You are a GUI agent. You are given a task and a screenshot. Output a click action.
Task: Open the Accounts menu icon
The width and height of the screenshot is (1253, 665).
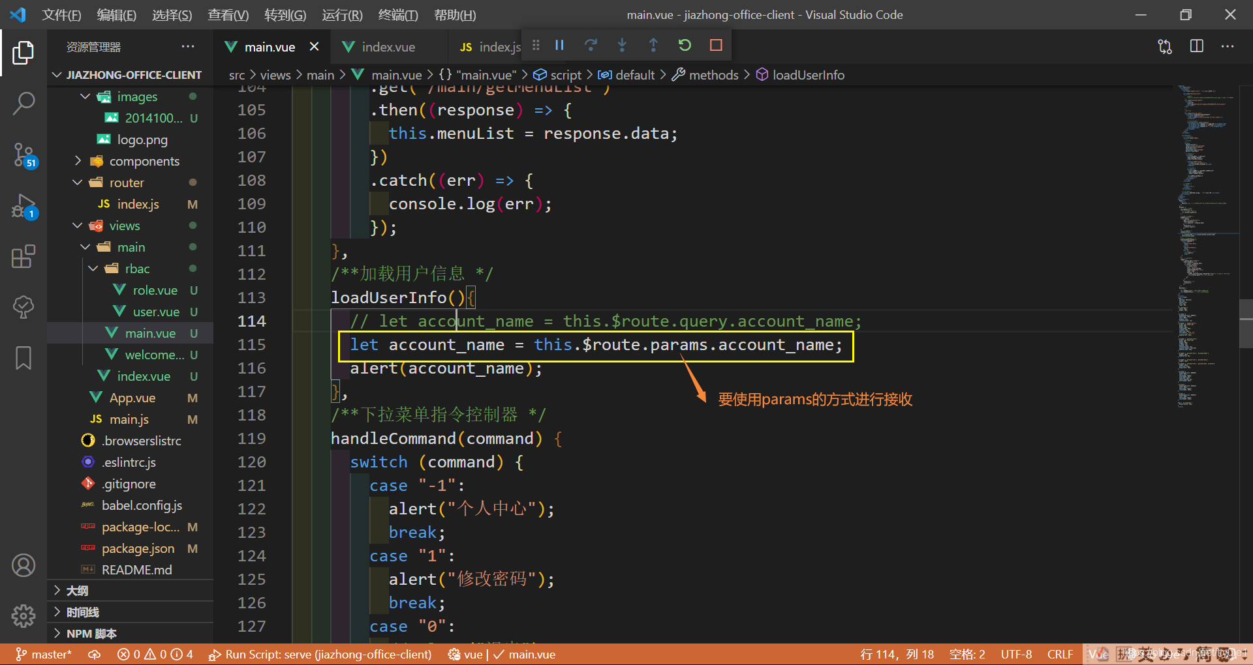coord(23,565)
